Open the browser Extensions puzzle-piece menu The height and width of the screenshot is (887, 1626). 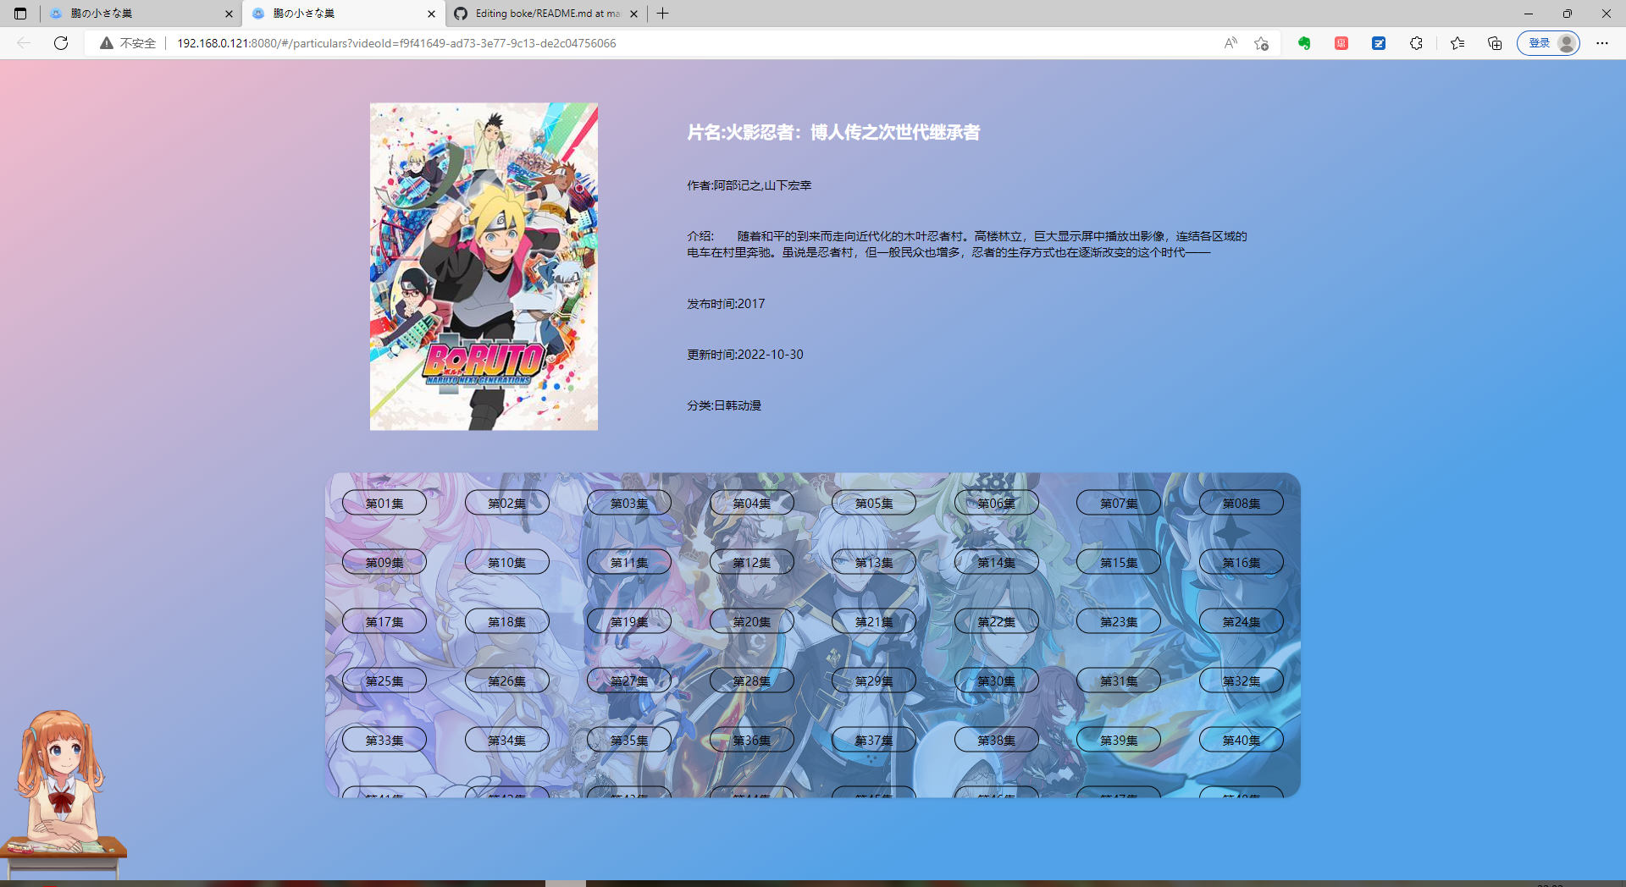point(1416,42)
